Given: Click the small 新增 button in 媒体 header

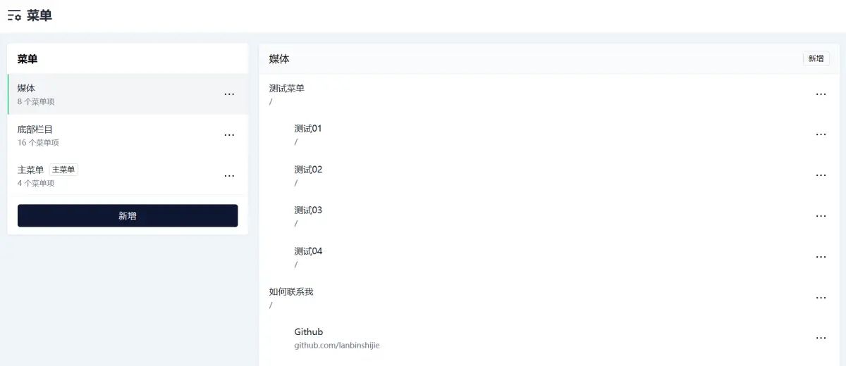Looking at the screenshot, I should click(x=816, y=58).
